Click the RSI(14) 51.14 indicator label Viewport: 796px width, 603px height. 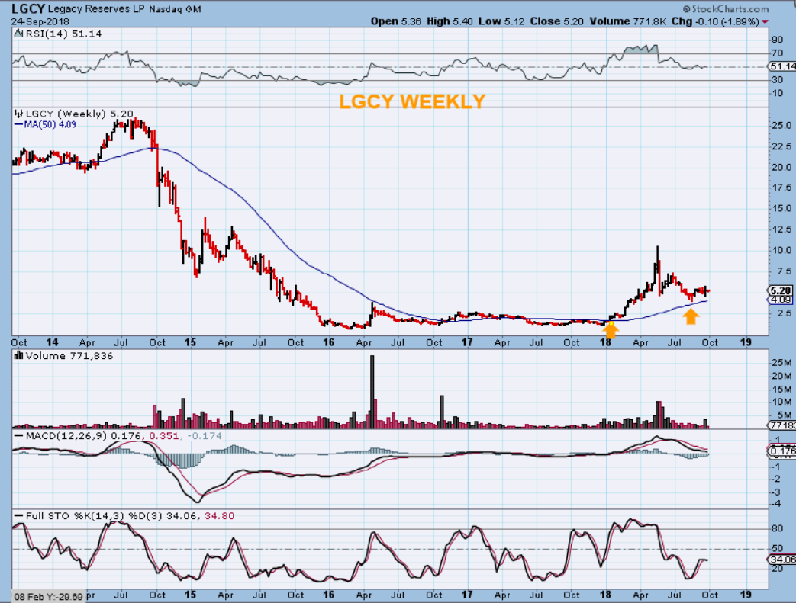[63, 34]
